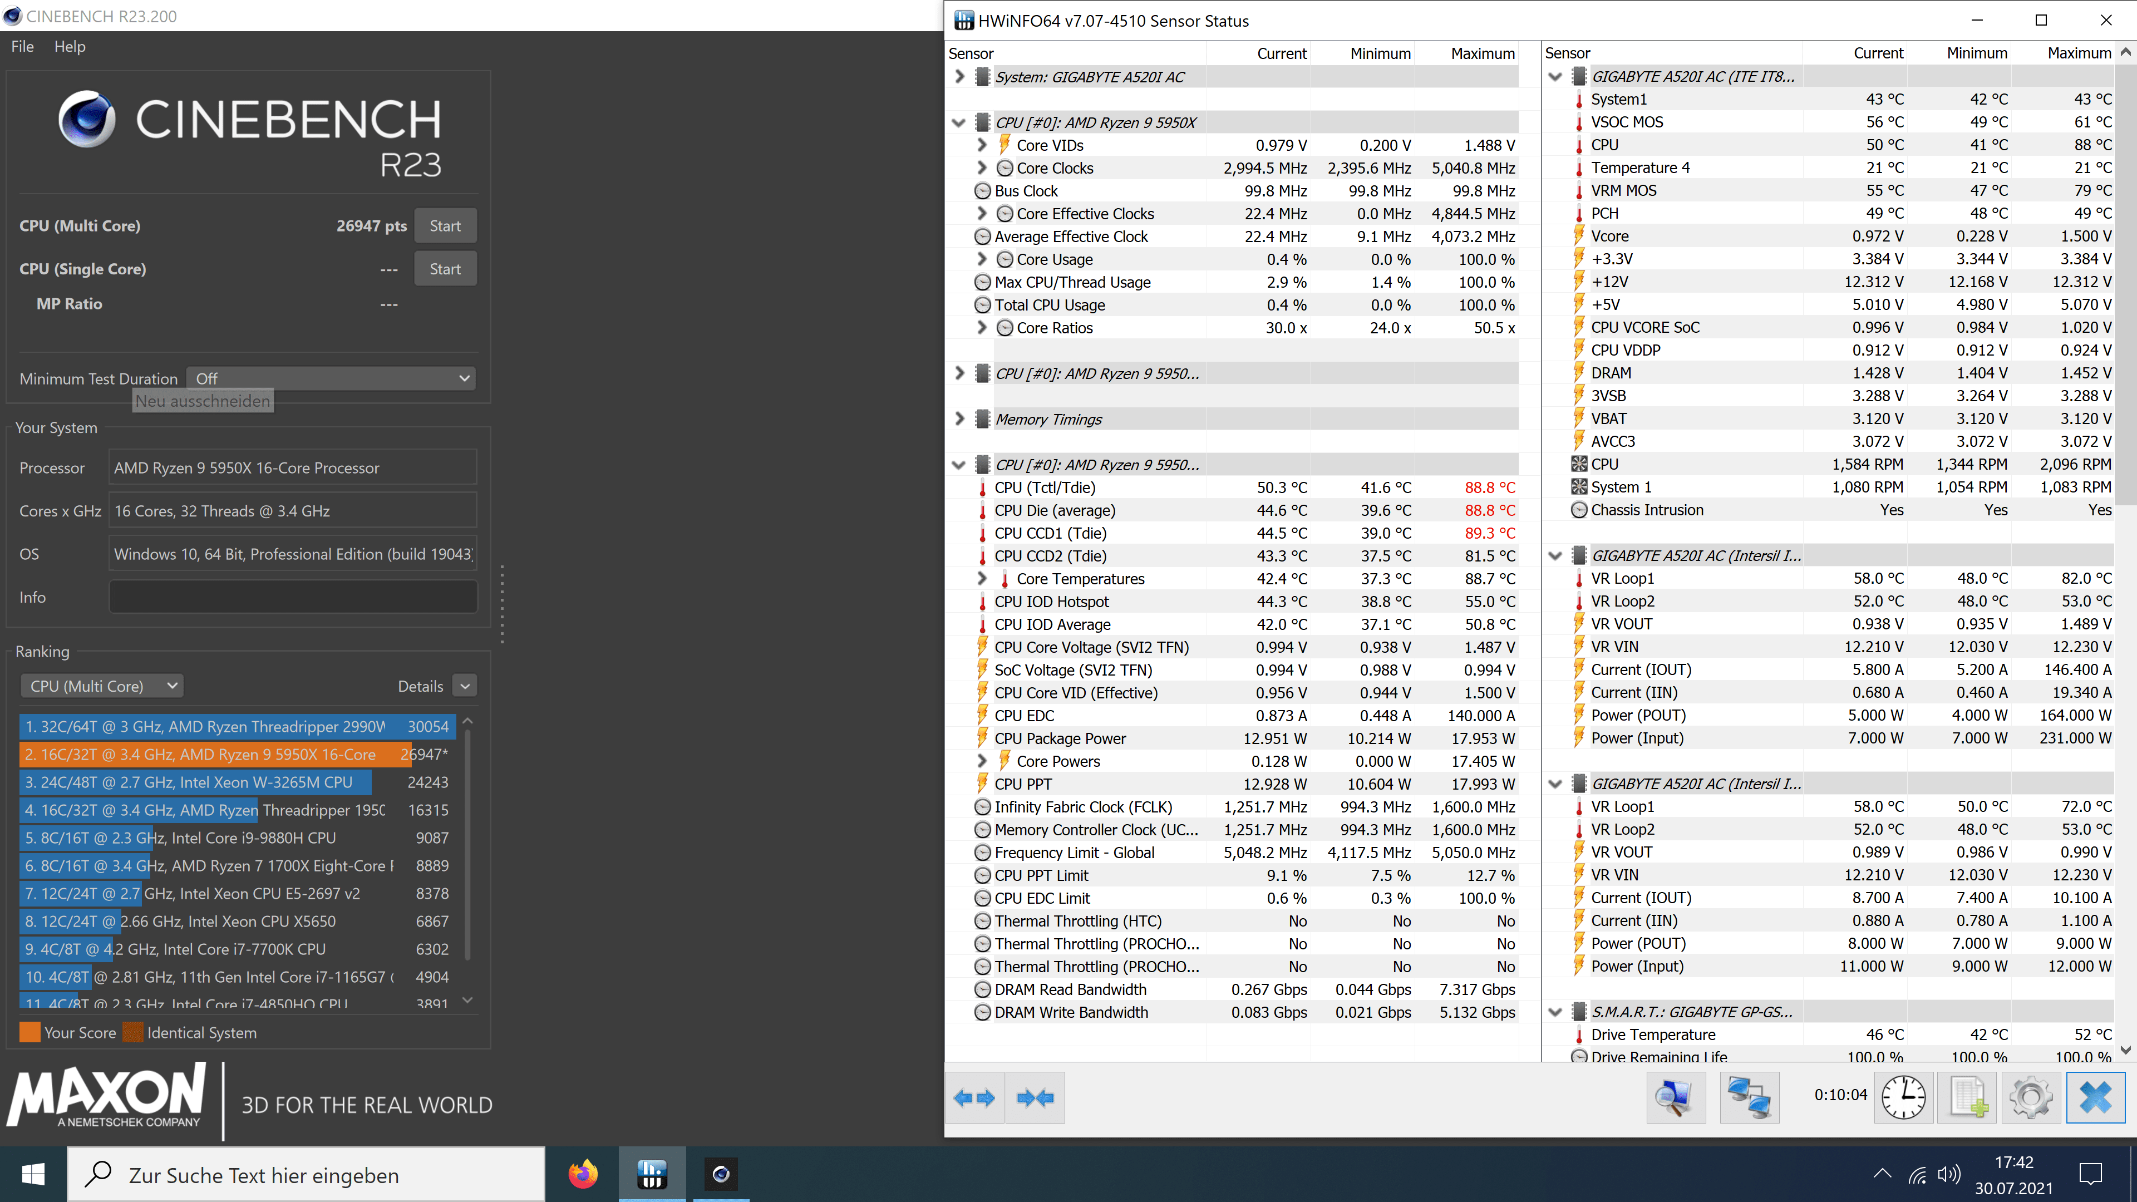Click the CPU Package Power lightning icon
Image resolution: width=2137 pixels, height=1202 pixels.
[x=983, y=737]
